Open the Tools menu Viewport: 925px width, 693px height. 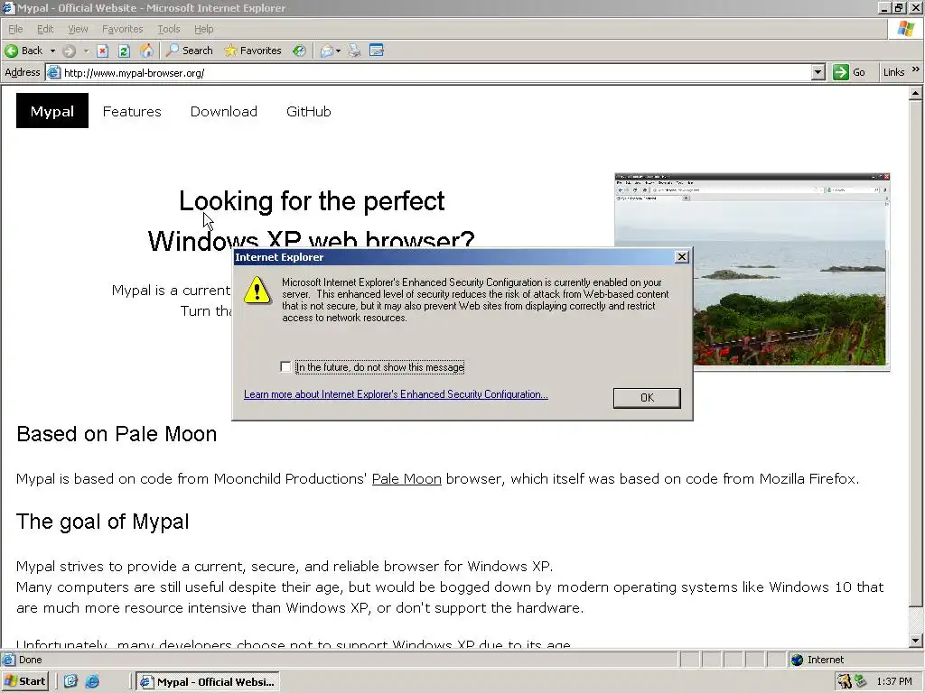pyautogui.click(x=169, y=29)
